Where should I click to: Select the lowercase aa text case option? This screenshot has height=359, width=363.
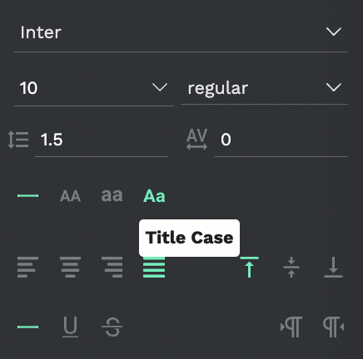coord(112,195)
